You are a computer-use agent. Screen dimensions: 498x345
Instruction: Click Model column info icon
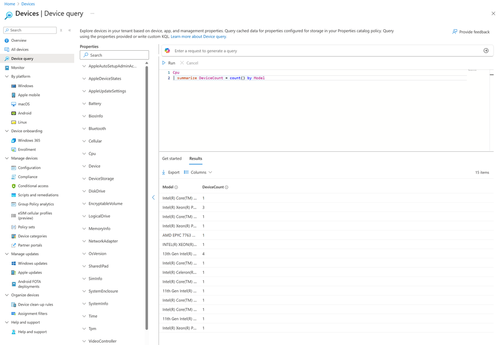(x=176, y=187)
